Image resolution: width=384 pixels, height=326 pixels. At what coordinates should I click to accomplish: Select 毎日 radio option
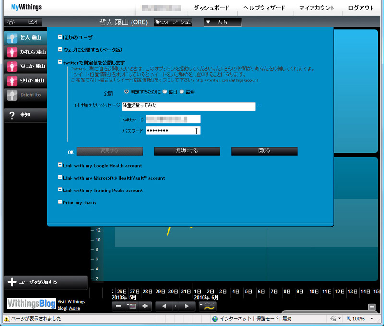point(165,91)
